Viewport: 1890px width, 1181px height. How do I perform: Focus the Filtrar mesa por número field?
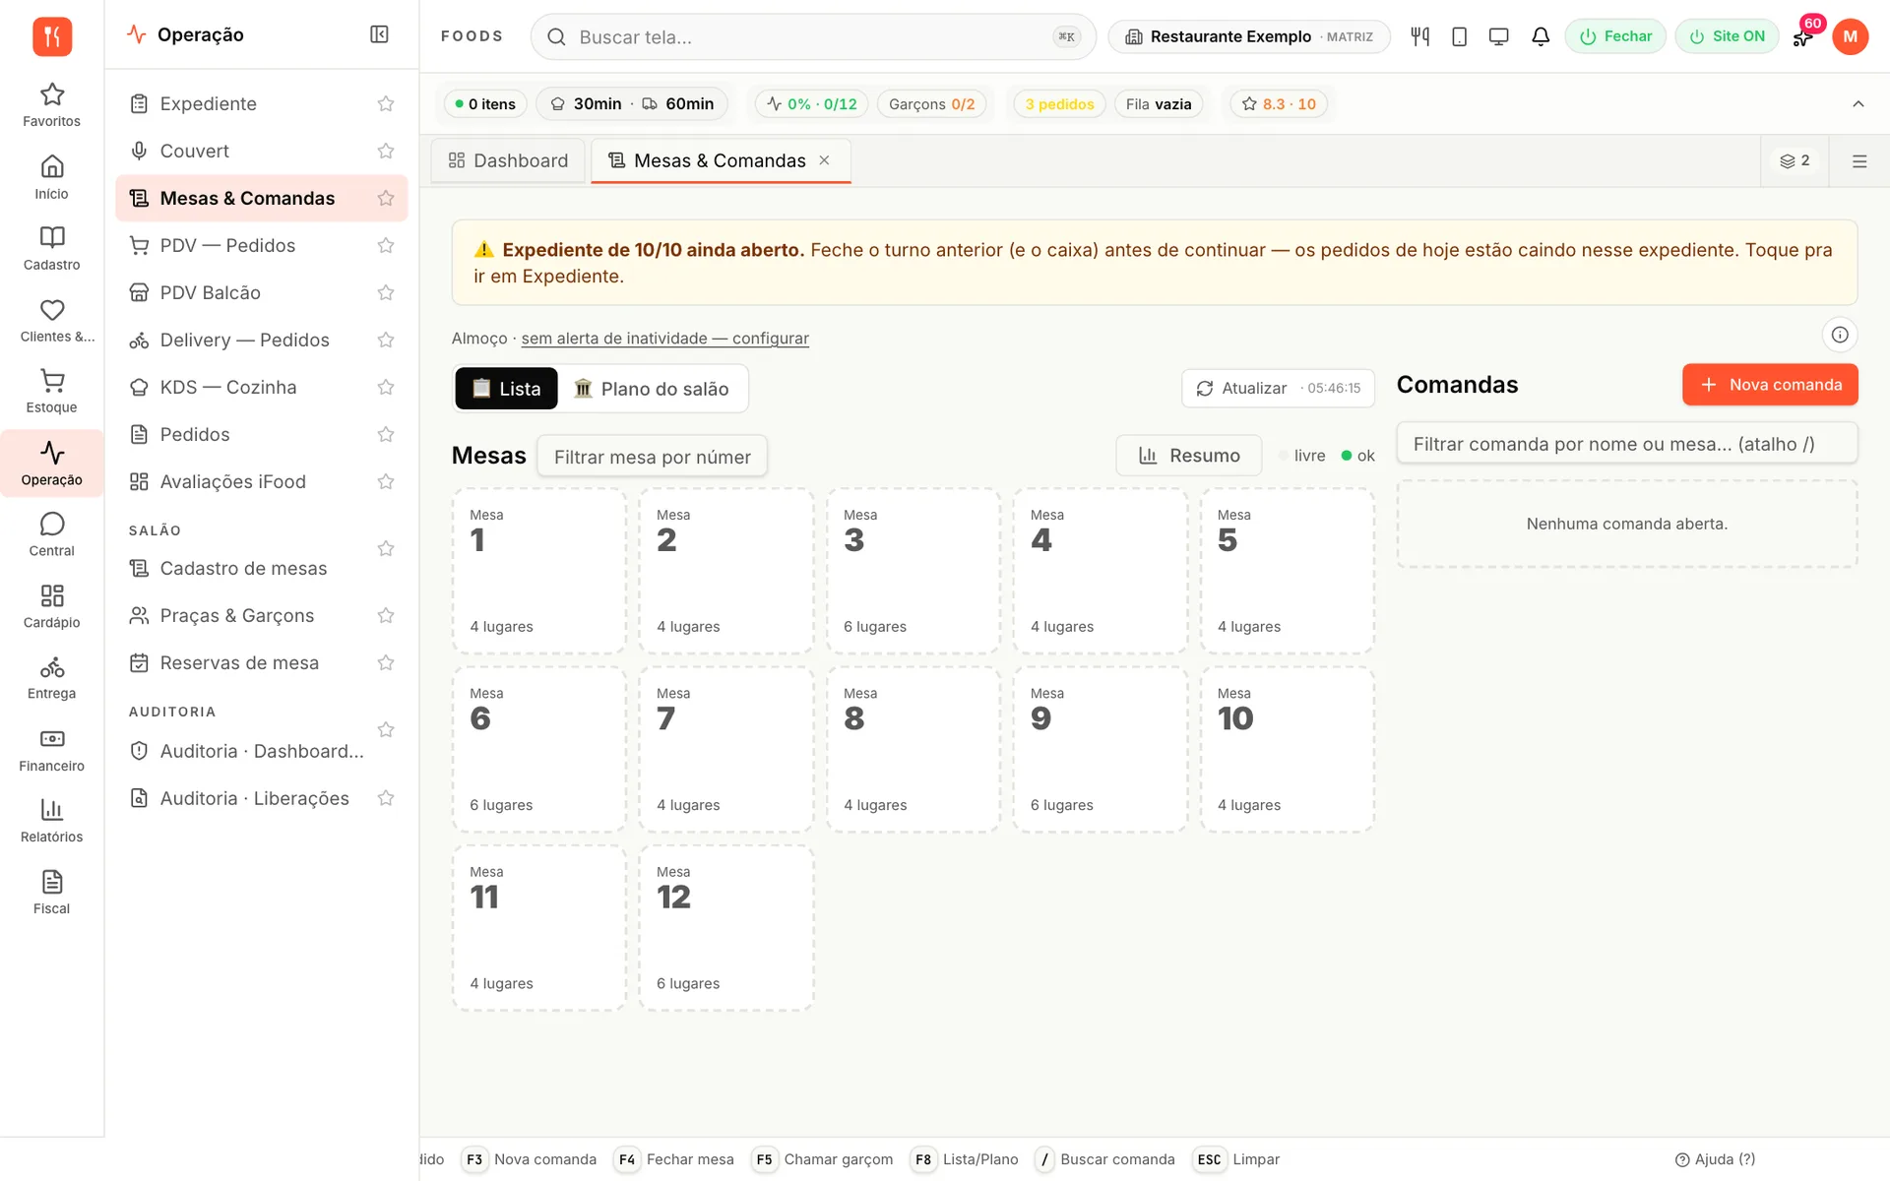[x=652, y=457]
